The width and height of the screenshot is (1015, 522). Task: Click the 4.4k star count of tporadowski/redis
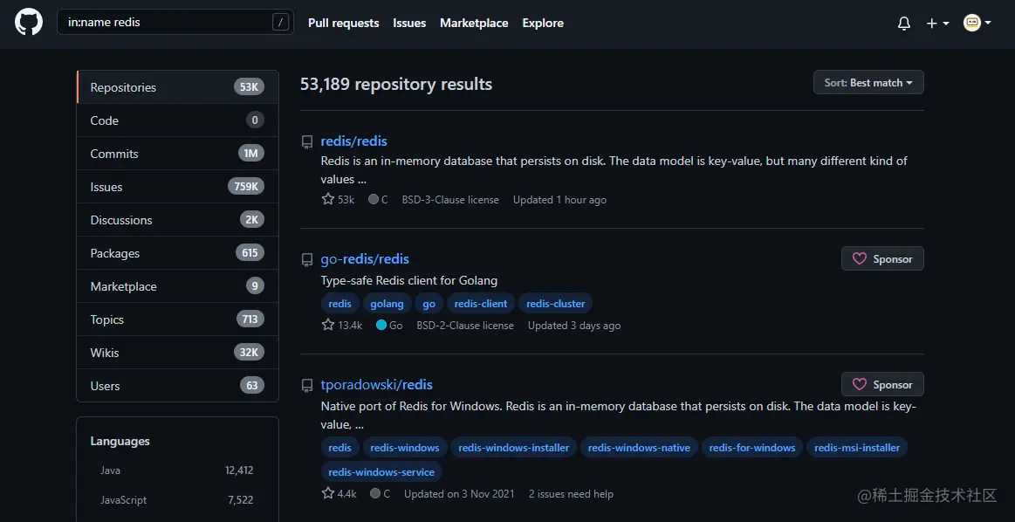(339, 493)
